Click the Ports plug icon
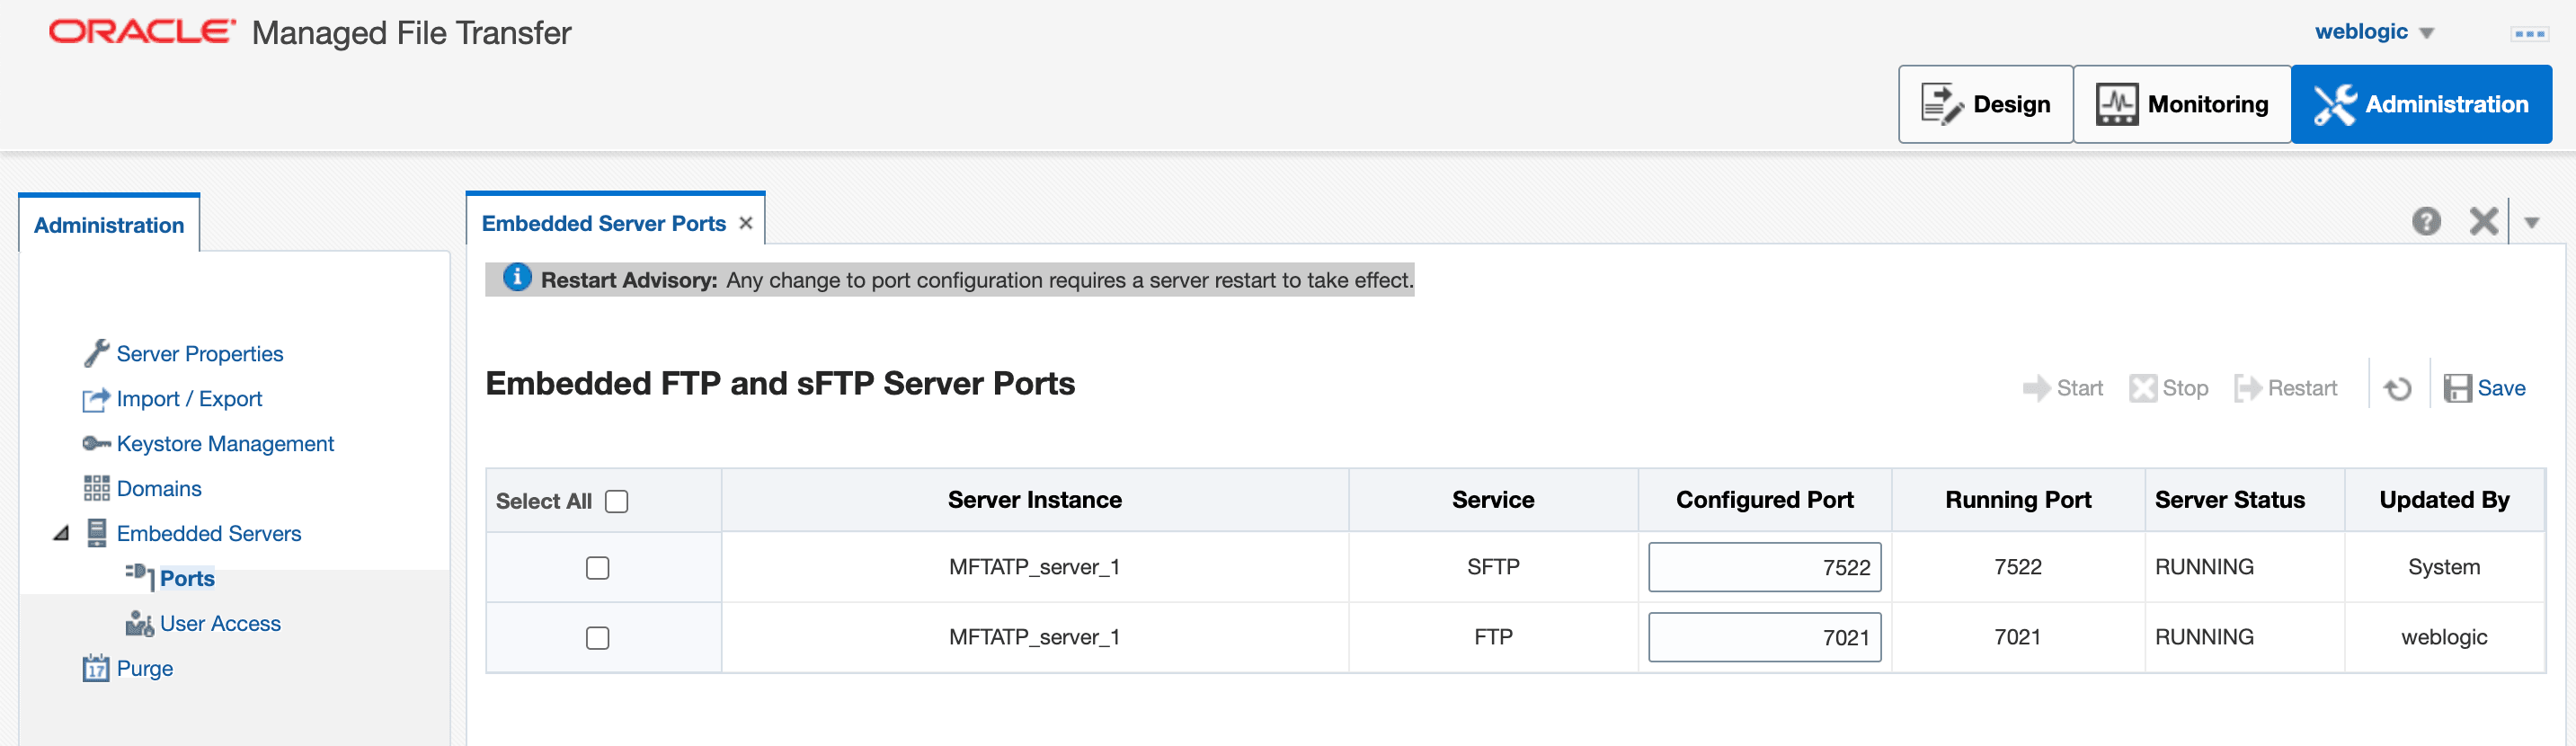This screenshot has height=746, width=2576. pos(139,577)
